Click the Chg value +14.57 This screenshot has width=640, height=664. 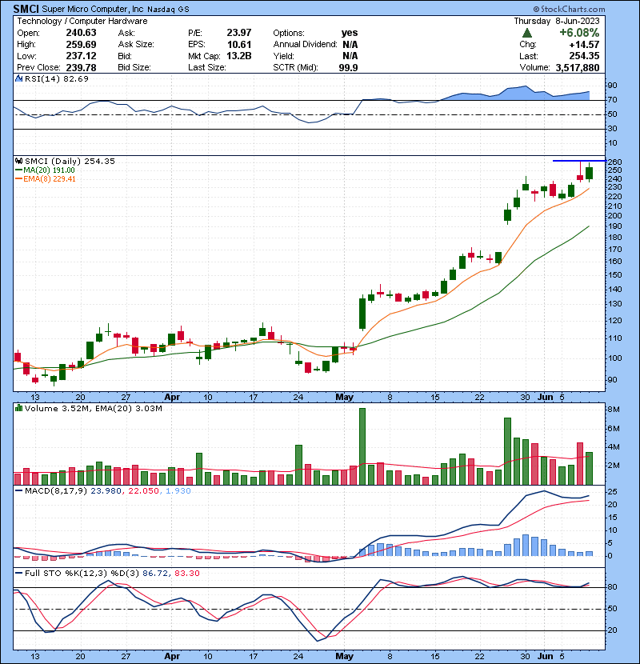[584, 45]
